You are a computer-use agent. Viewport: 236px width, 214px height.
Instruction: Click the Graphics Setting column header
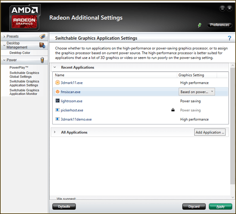pyautogui.click(x=197, y=75)
